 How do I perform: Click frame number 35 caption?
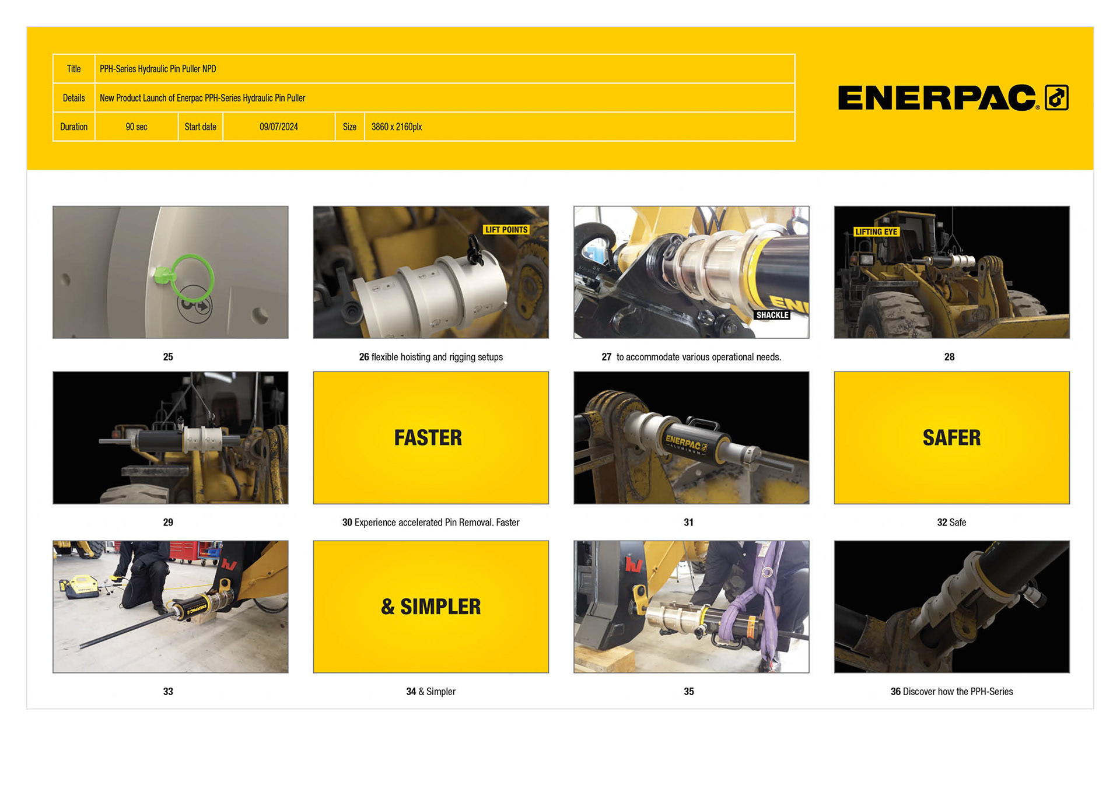(688, 692)
